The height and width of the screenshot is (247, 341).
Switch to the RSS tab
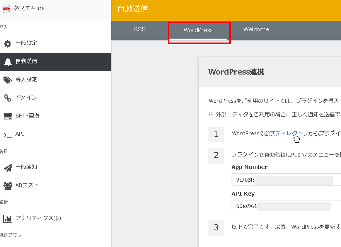click(x=140, y=29)
